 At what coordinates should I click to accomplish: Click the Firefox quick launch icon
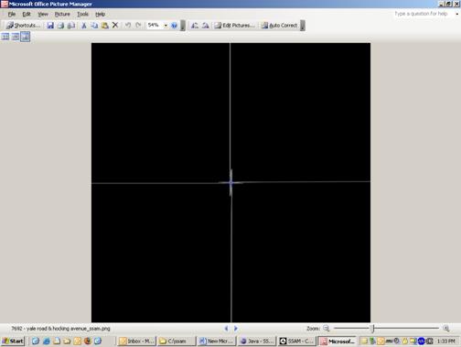[x=88, y=341]
